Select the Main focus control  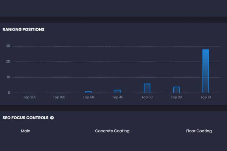point(26,131)
